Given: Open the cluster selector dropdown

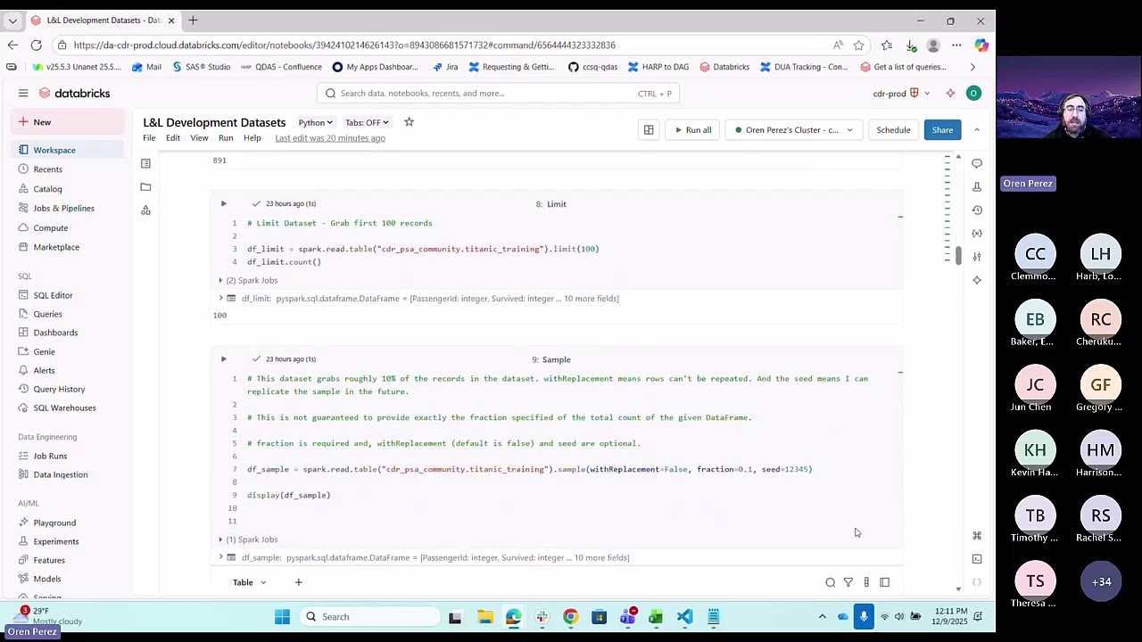Looking at the screenshot, I should [793, 130].
